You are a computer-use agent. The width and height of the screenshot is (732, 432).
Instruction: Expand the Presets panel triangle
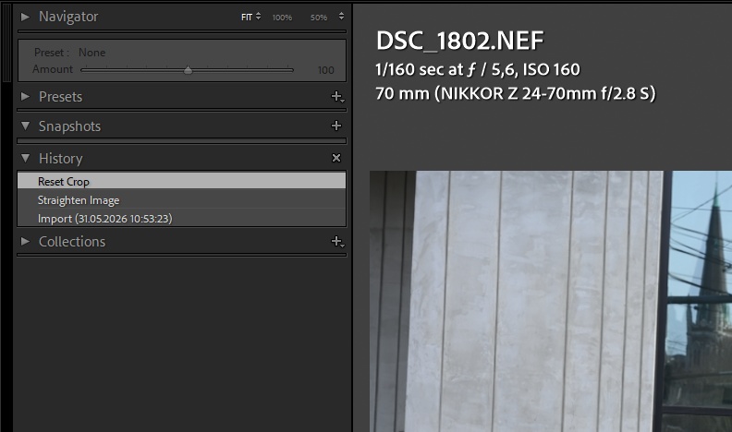click(25, 97)
